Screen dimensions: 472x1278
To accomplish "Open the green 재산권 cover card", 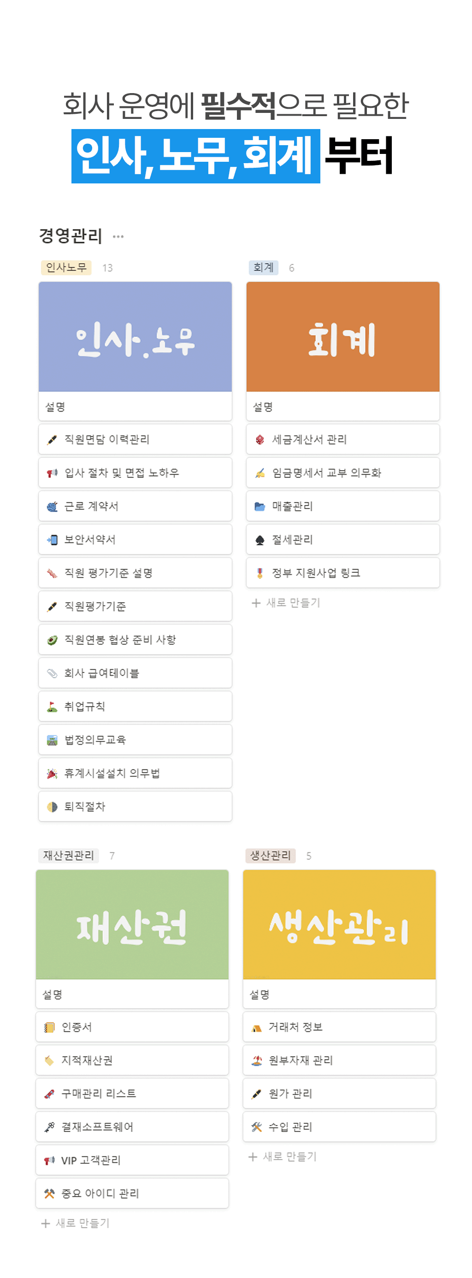I will (x=132, y=924).
